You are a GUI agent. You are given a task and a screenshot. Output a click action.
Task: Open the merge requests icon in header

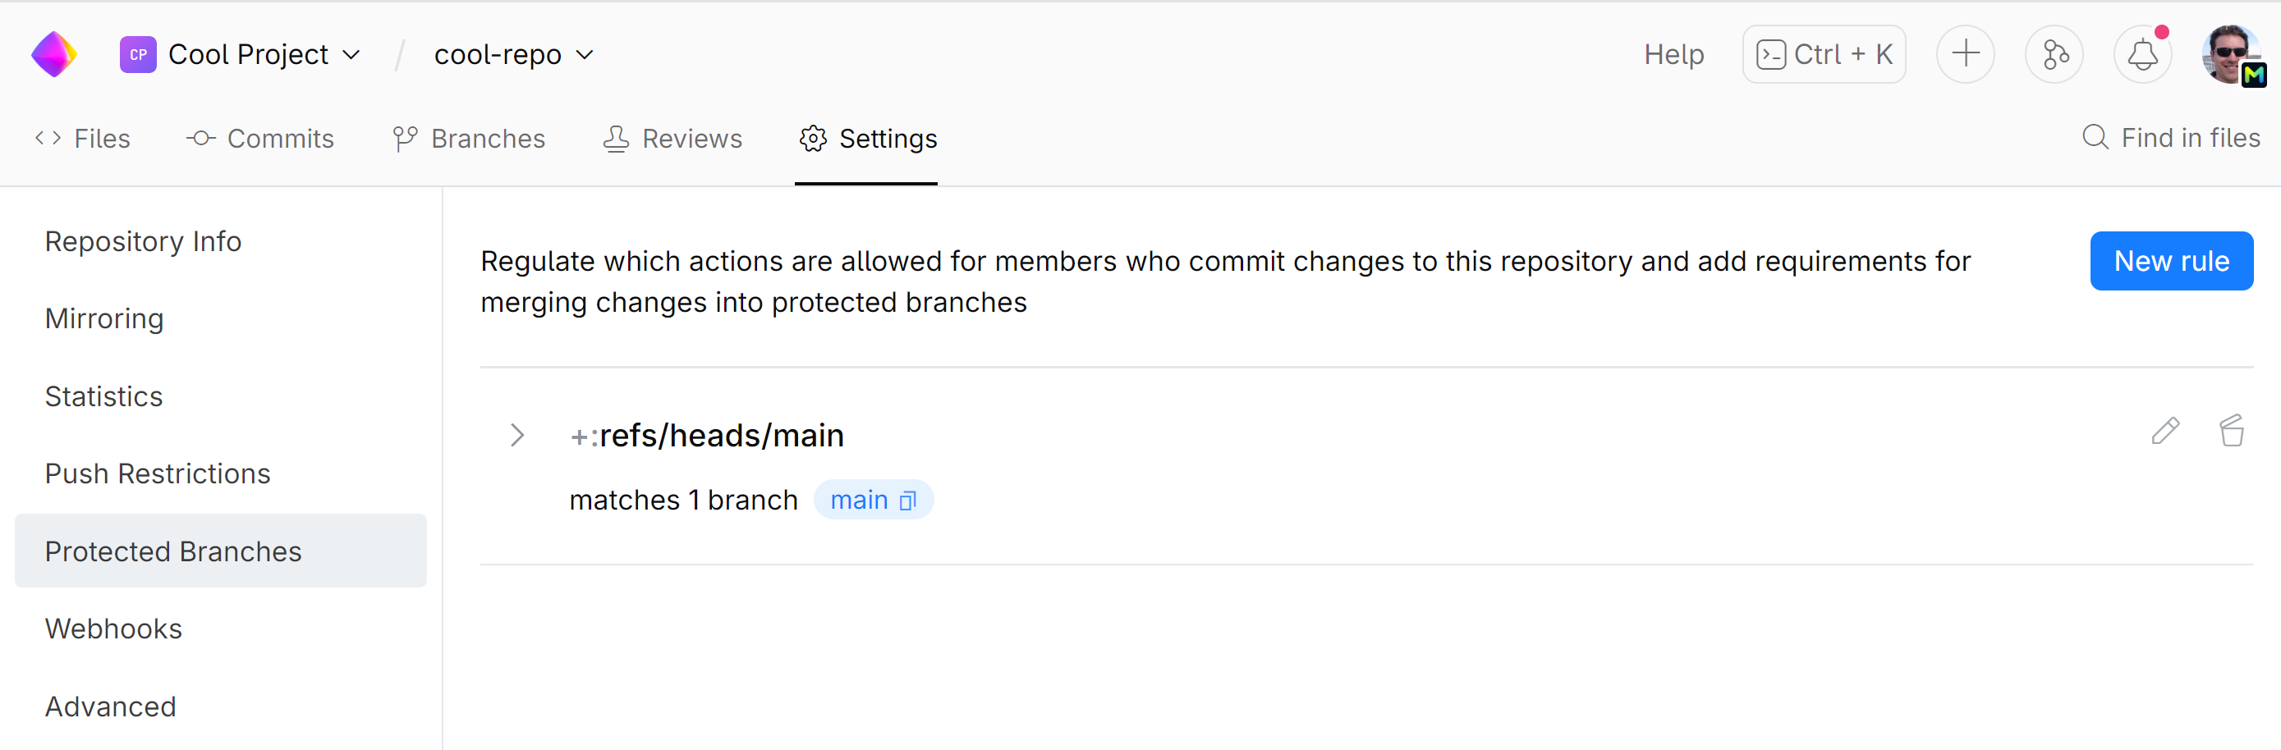(x=2054, y=55)
